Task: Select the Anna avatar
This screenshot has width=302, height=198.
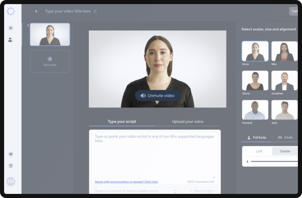Action: click(255, 51)
